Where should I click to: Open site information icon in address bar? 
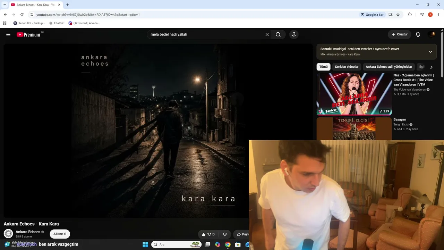coord(32,15)
